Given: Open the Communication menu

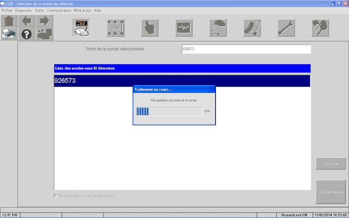Looking at the screenshot, I should coord(59,10).
